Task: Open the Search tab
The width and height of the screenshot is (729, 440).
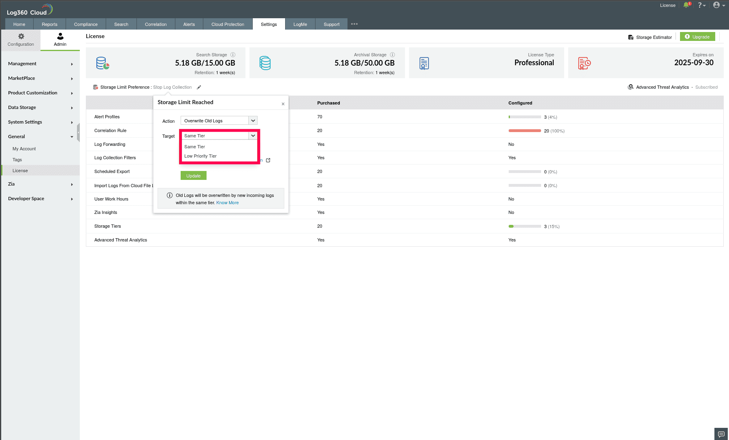Action: coord(121,24)
